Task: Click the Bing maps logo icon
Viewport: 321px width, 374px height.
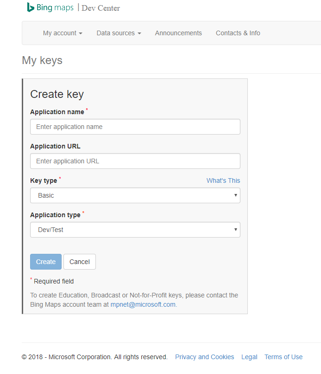Action: (31, 7)
